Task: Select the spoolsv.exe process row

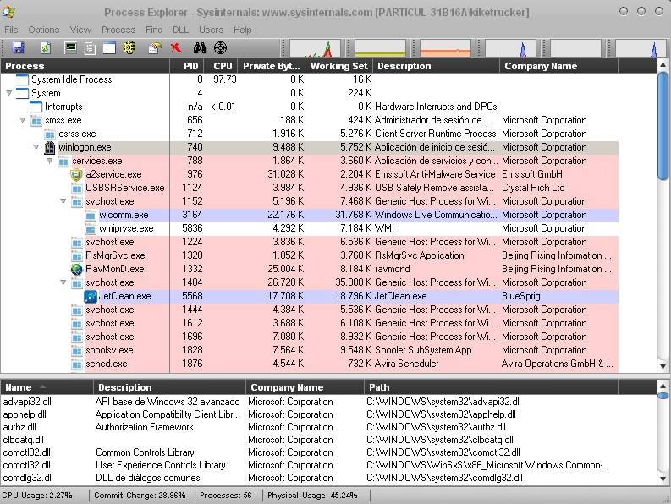Action: (x=310, y=350)
